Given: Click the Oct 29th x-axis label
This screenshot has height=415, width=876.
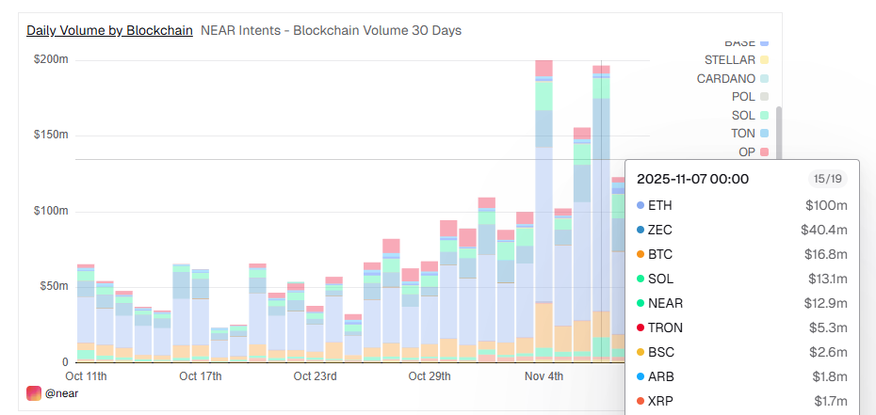Looking at the screenshot, I should tap(430, 376).
